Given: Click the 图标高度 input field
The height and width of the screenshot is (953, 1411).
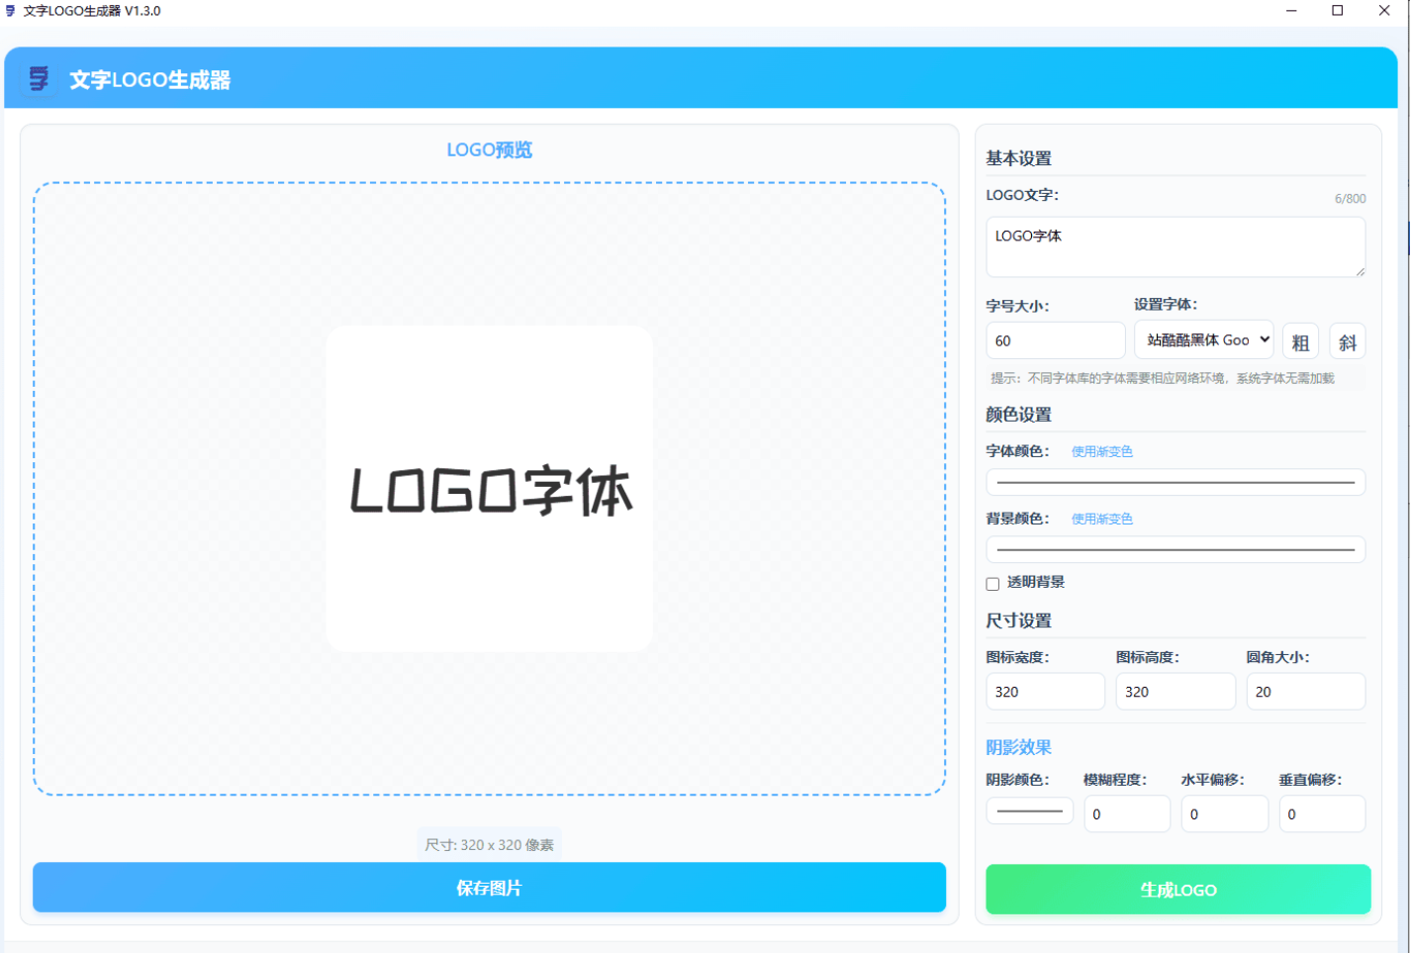Looking at the screenshot, I should 1176,692.
